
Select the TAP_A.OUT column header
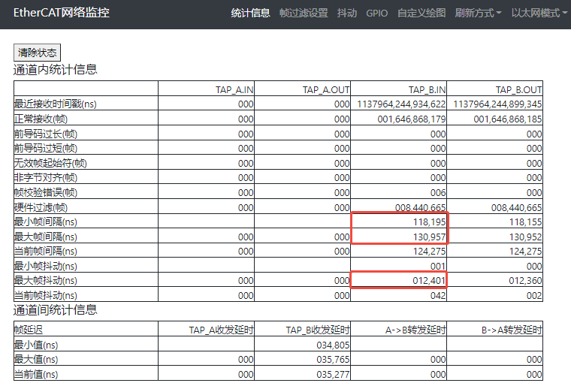coord(326,89)
